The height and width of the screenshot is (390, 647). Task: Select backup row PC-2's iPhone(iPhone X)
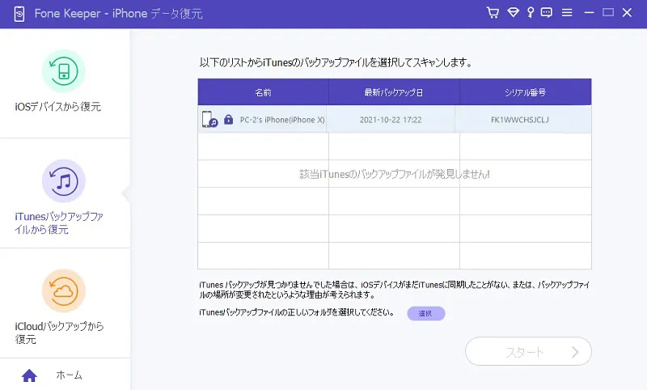[x=395, y=119]
